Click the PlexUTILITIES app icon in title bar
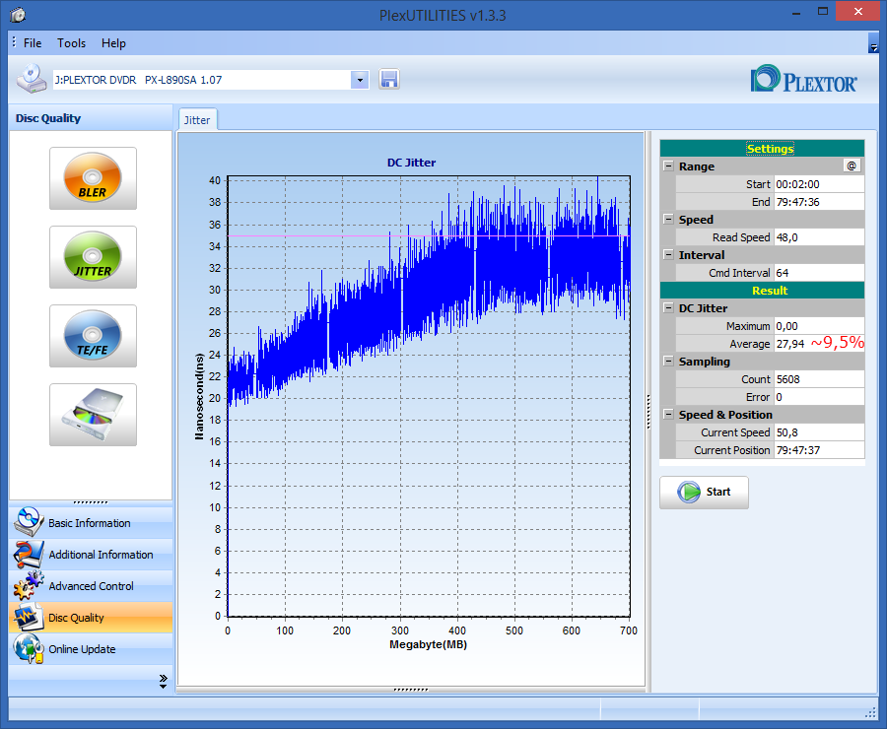Viewport: 887px width, 729px height. (18, 15)
